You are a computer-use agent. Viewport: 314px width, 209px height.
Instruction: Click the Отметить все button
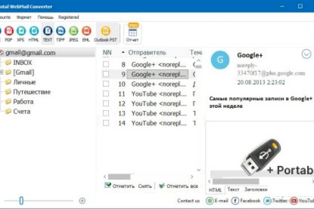[x=178, y=185]
